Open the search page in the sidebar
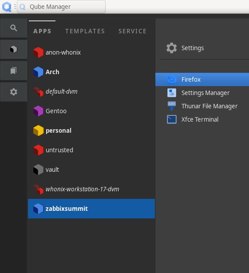Screen dimensions: 249x273 click(x=14, y=28)
